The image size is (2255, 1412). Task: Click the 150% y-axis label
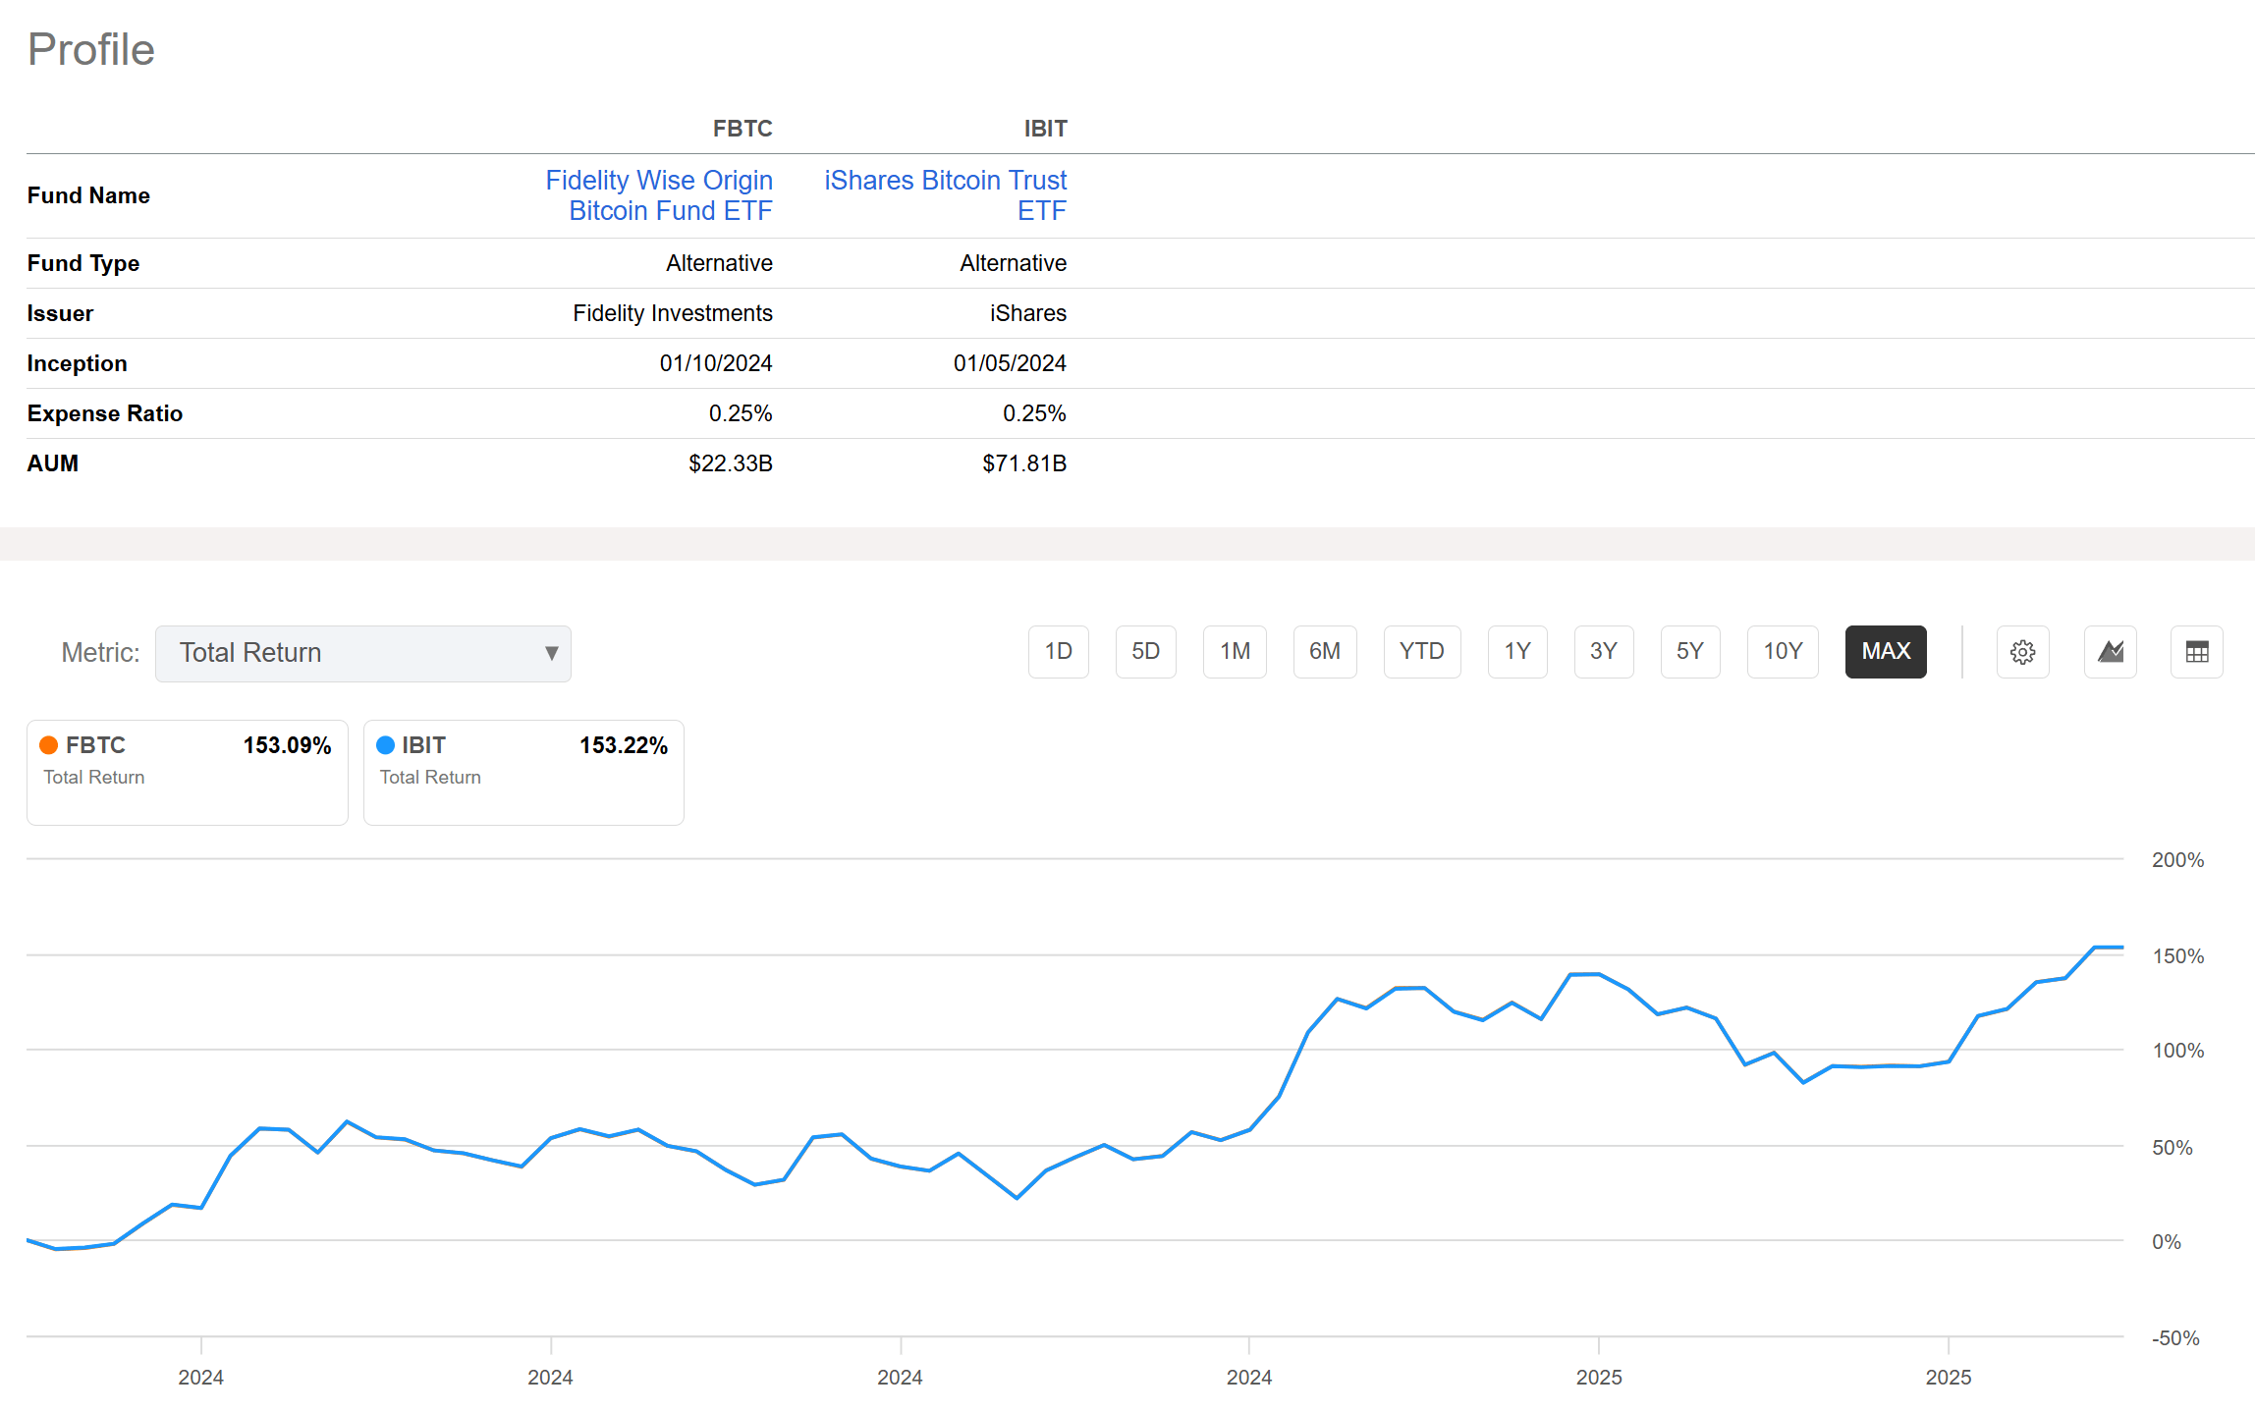point(2177,956)
